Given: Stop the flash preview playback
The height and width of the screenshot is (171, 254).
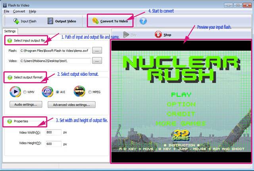Looking at the screenshot, I should [163, 35].
